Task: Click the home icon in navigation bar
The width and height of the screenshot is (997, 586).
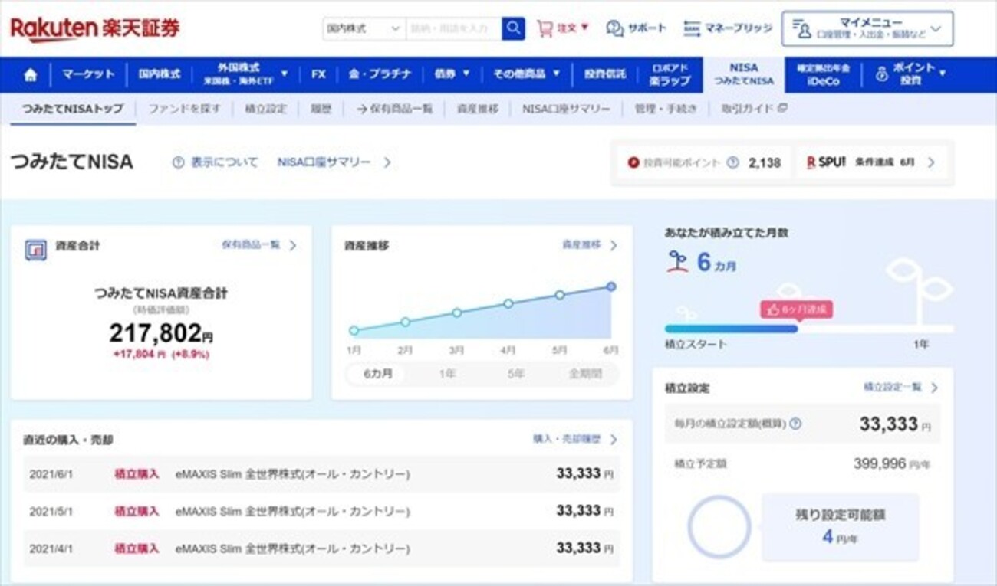Action: tap(31, 75)
